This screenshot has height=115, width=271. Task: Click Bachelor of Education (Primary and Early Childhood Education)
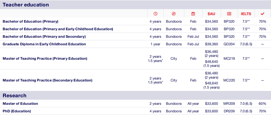[58, 29]
